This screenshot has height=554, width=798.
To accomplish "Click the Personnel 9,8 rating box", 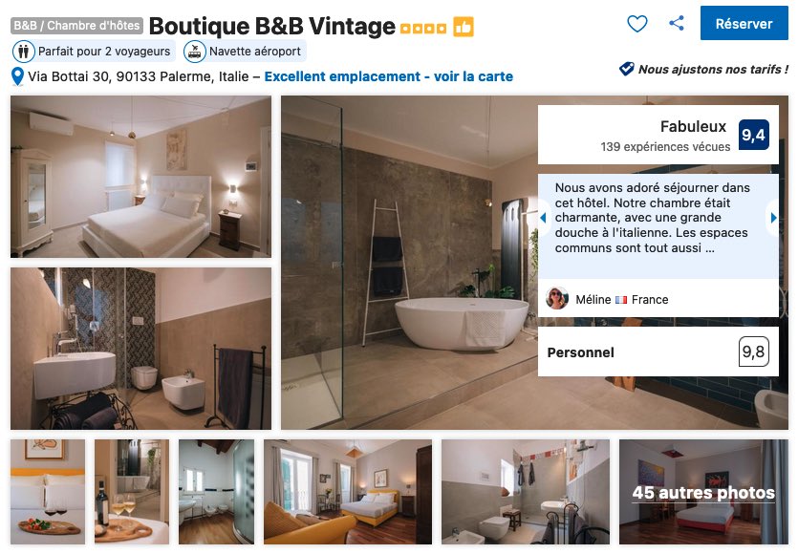I will (658, 352).
